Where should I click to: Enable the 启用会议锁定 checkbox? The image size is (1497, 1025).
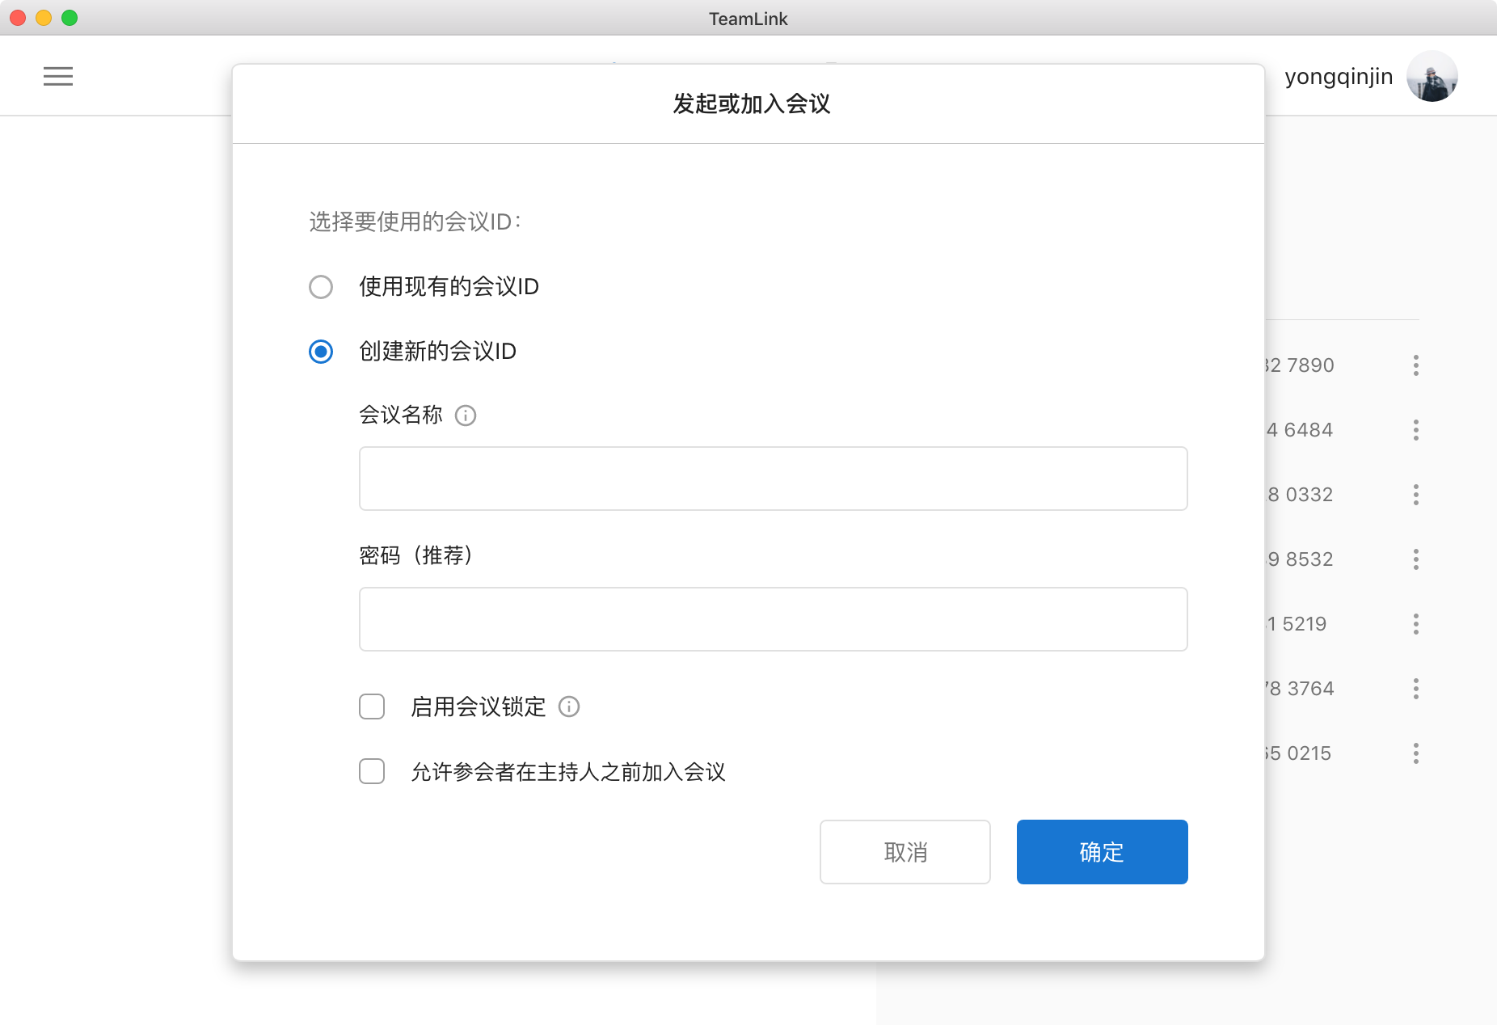(x=372, y=707)
